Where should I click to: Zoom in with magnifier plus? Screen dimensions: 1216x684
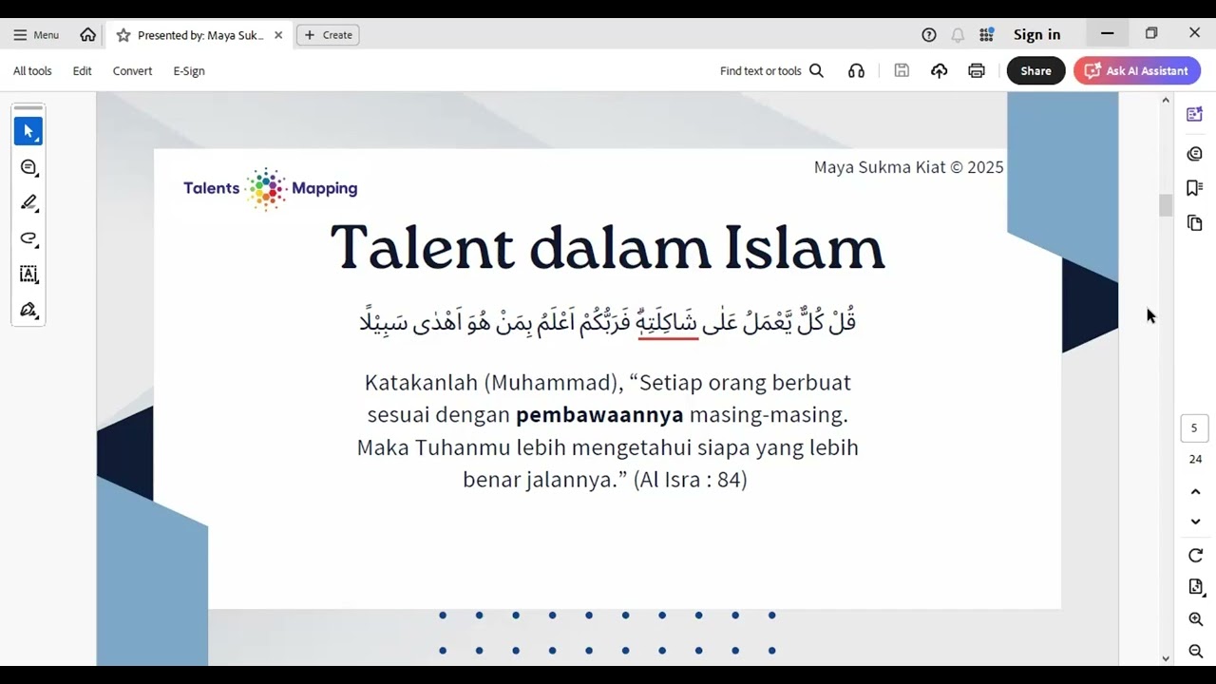(1195, 619)
